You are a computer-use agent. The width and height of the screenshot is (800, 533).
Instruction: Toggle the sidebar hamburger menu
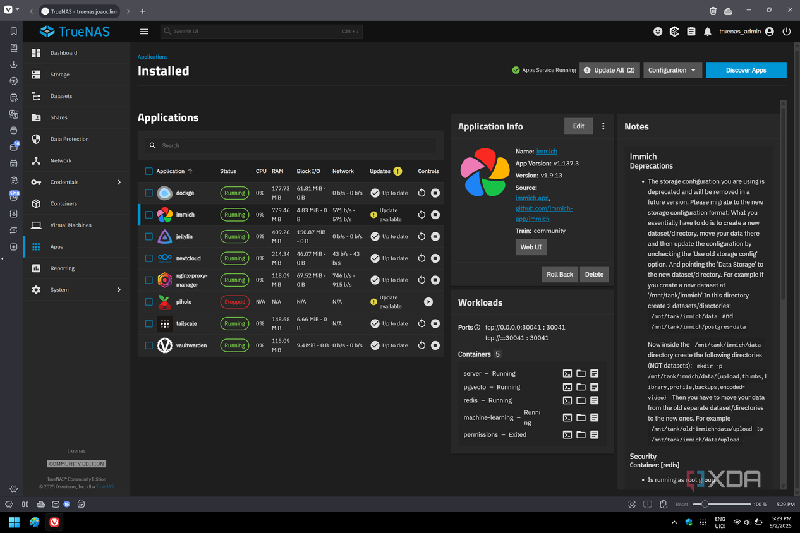click(x=144, y=32)
